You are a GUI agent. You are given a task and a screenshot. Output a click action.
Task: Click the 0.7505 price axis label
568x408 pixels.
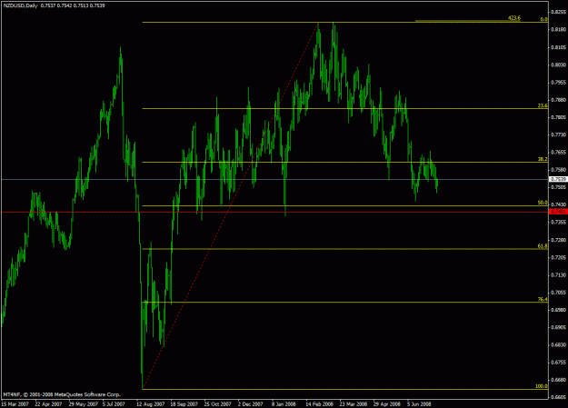click(x=558, y=187)
